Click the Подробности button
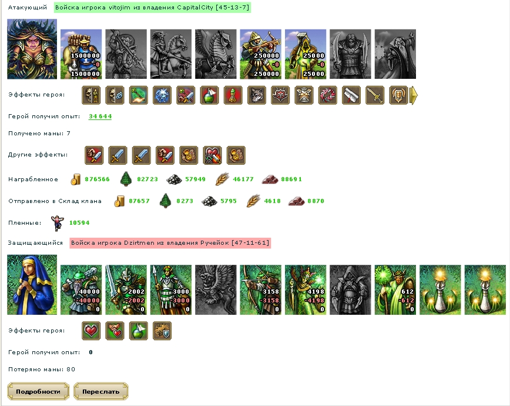Image resolution: width=510 pixels, height=406 pixels. tap(38, 391)
